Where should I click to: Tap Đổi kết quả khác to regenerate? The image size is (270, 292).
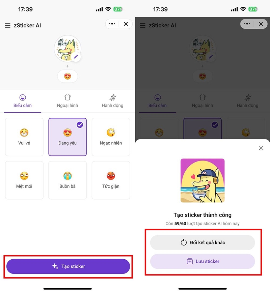(x=203, y=242)
